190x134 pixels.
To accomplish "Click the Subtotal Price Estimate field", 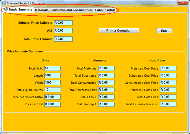I will (x=63, y=23).
